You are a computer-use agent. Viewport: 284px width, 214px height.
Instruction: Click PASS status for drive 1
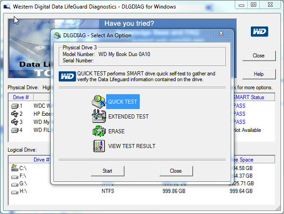(x=240, y=106)
